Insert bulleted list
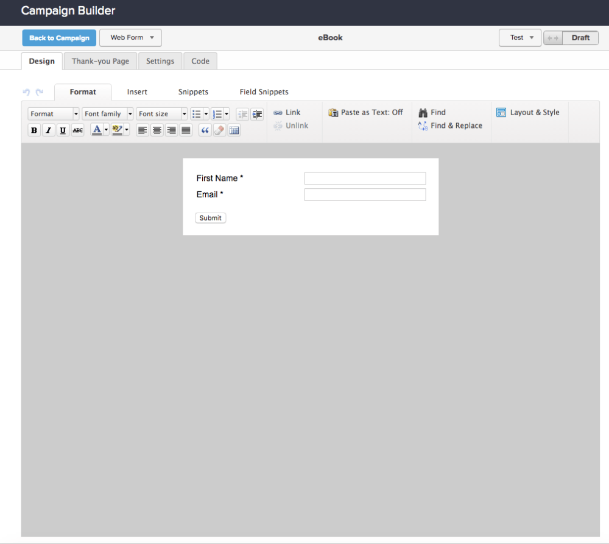This screenshot has width=609, height=544. pos(197,114)
